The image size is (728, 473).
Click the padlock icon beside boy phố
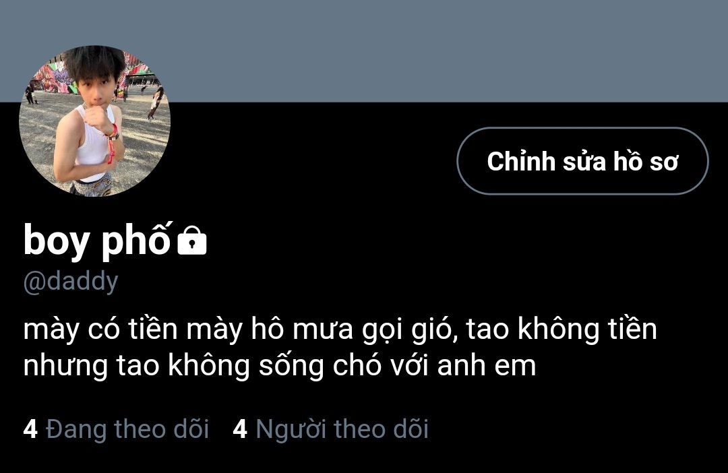191,240
